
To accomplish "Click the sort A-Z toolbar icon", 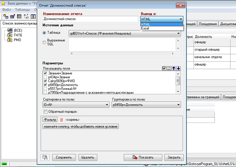I will tap(26, 16).
